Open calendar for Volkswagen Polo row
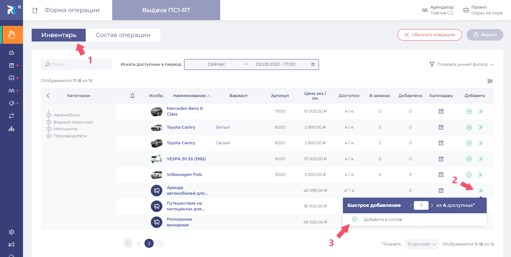This screenshot has width=511, height=257. (x=441, y=175)
